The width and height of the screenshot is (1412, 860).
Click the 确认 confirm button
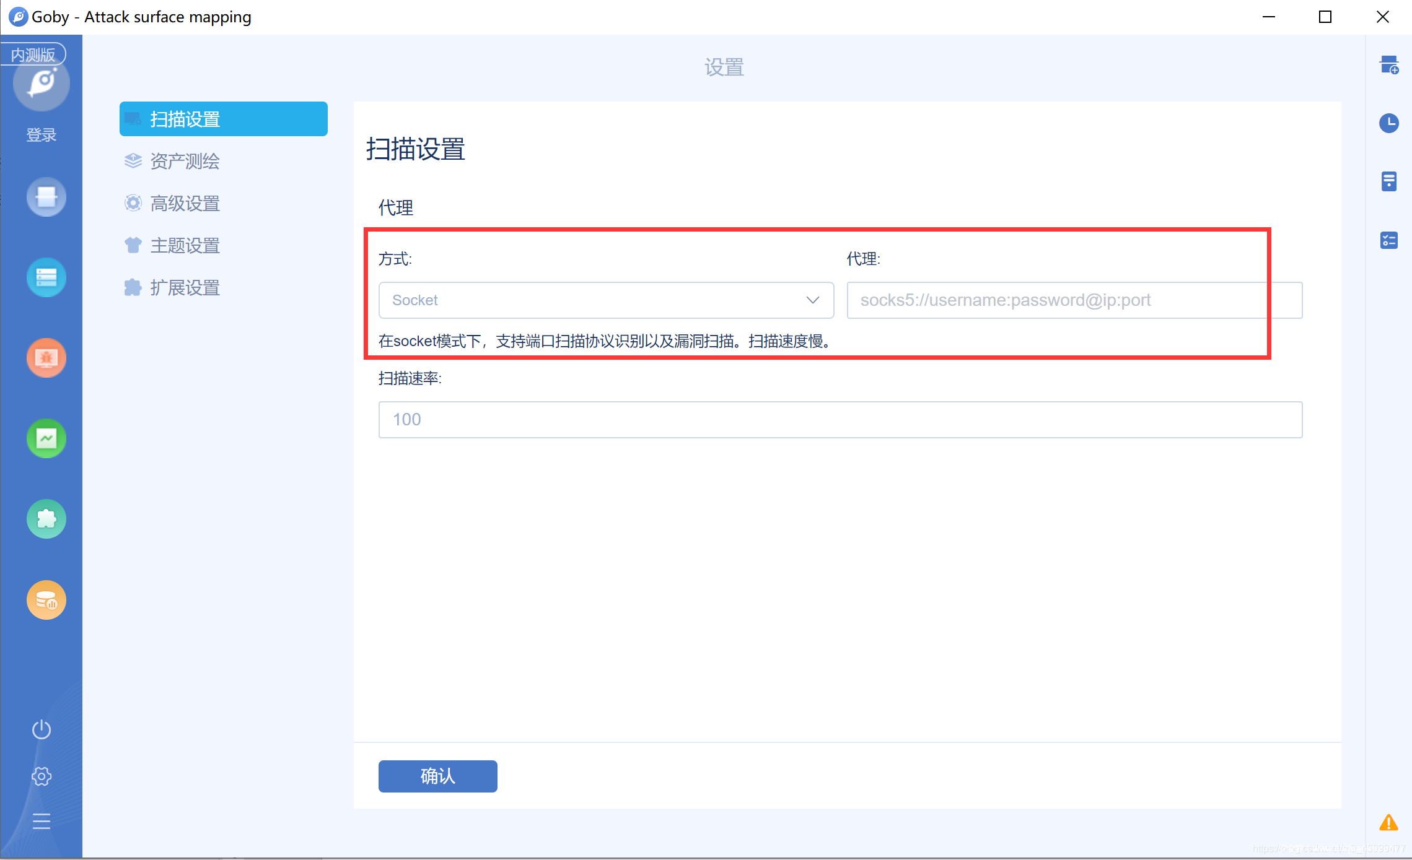[437, 776]
